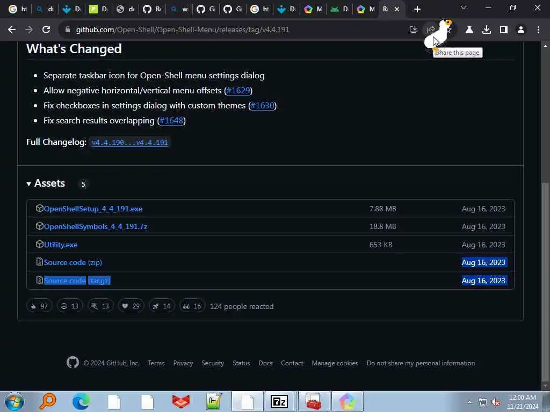Launch Microsoft Edge from taskbar
This screenshot has width=550, height=412.
[81, 401]
